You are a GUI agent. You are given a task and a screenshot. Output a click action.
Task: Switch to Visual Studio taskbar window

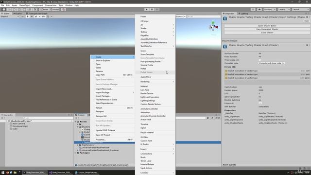point(60,173)
